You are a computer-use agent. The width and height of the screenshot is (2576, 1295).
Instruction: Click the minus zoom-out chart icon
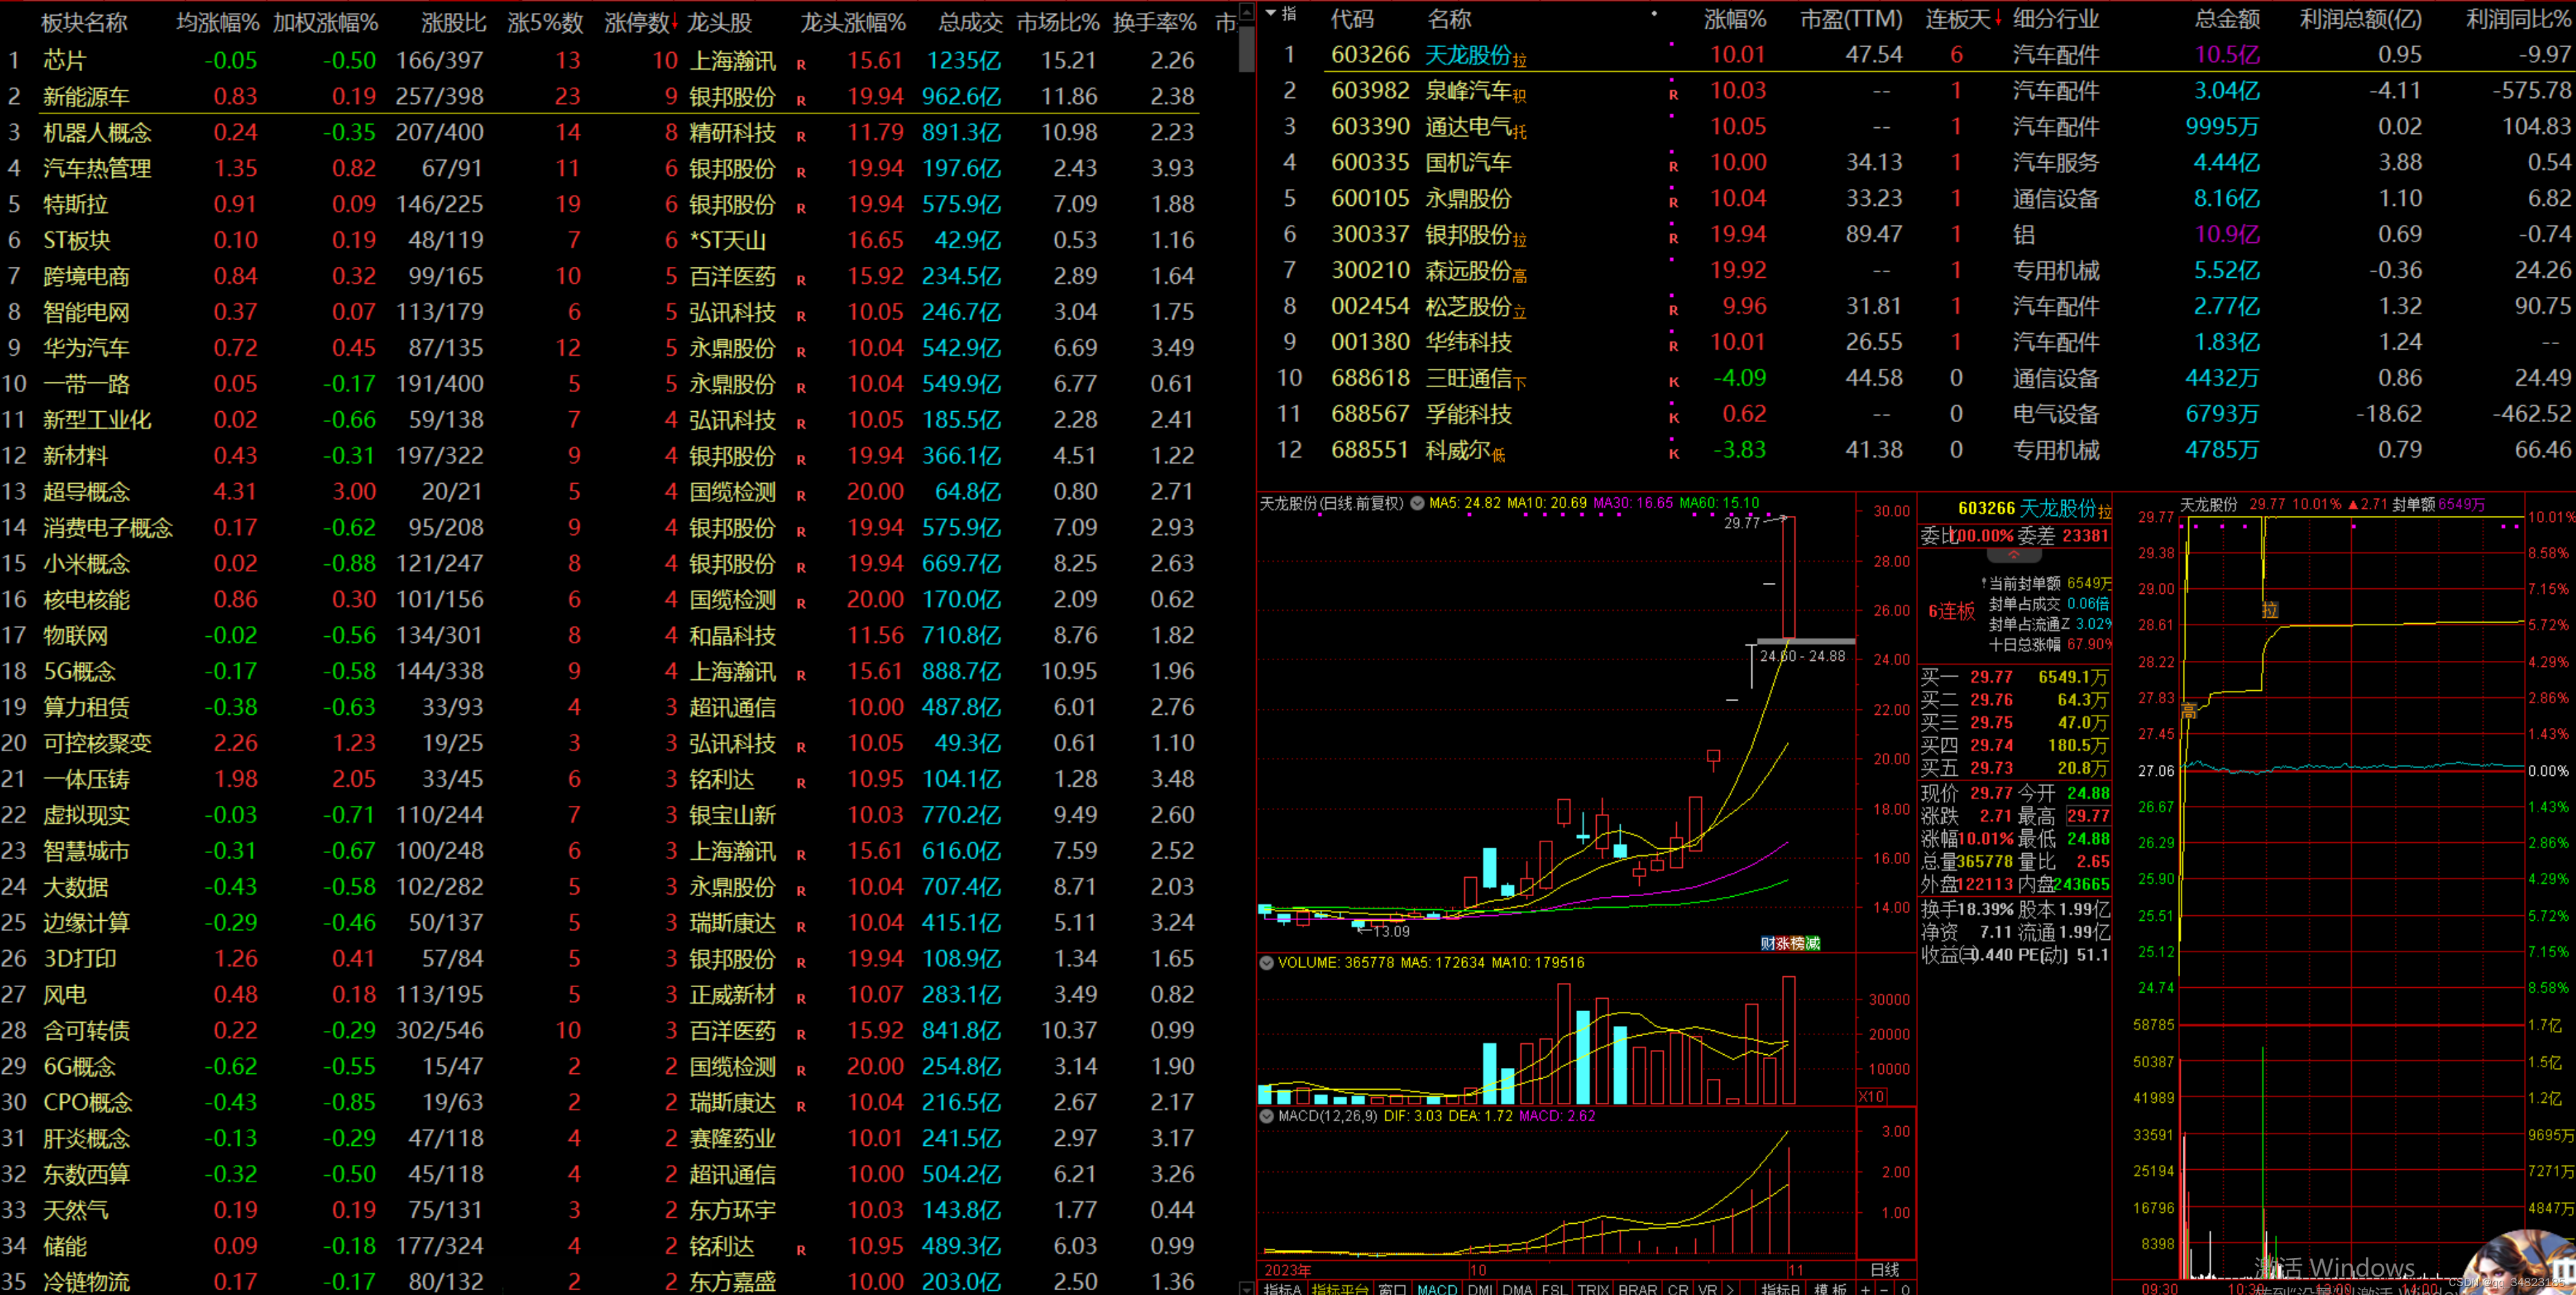click(x=1885, y=1289)
